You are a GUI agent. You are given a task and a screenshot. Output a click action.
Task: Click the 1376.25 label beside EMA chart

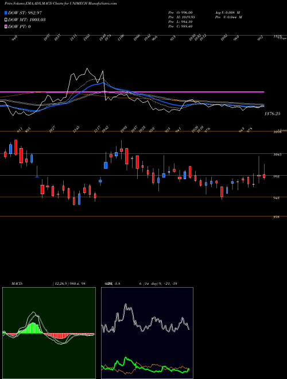pyautogui.click(x=272, y=114)
